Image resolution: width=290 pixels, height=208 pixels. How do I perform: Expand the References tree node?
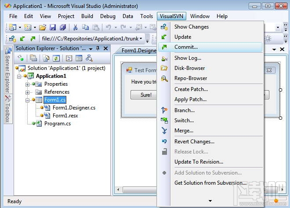27,92
